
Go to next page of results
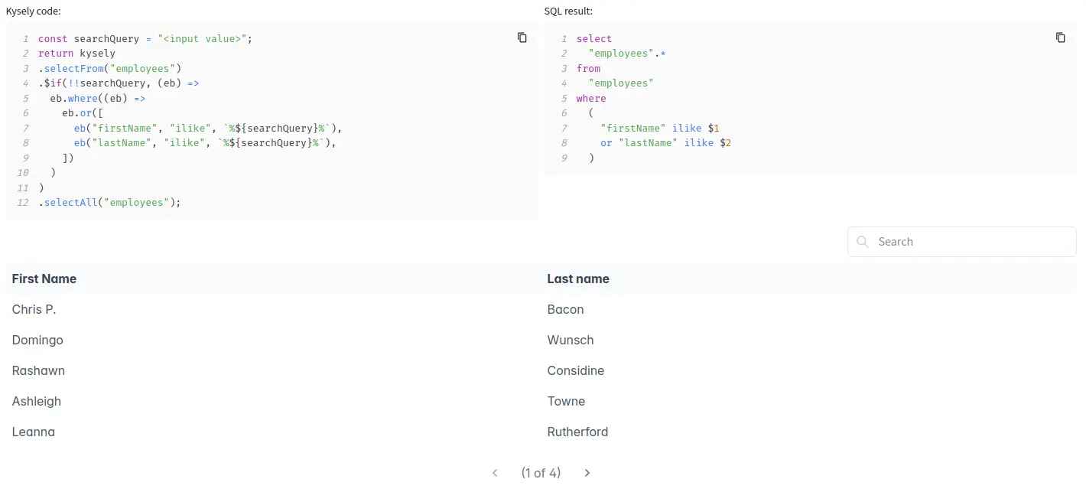pyautogui.click(x=587, y=473)
